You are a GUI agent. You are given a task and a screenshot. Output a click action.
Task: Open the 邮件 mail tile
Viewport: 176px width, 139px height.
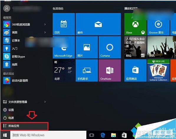click(x=98, y=24)
